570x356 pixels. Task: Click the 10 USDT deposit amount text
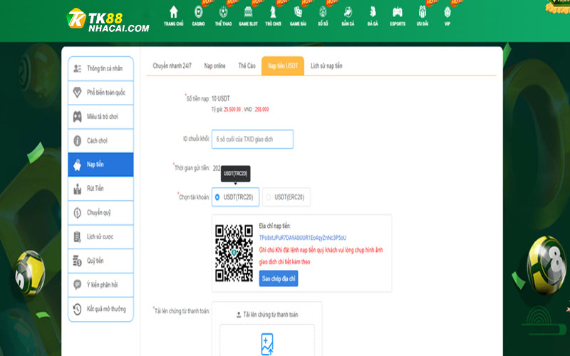pos(221,98)
